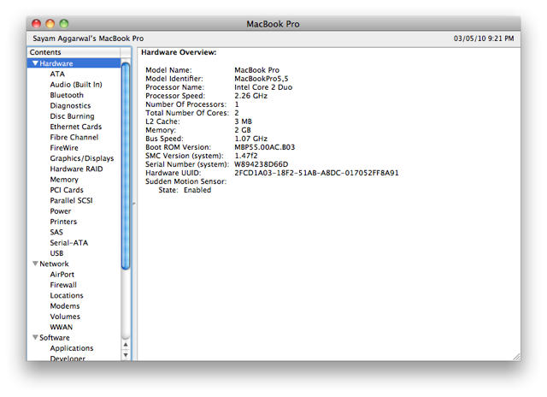
Task: Click the yellow minimize window button
Action: [x=50, y=23]
